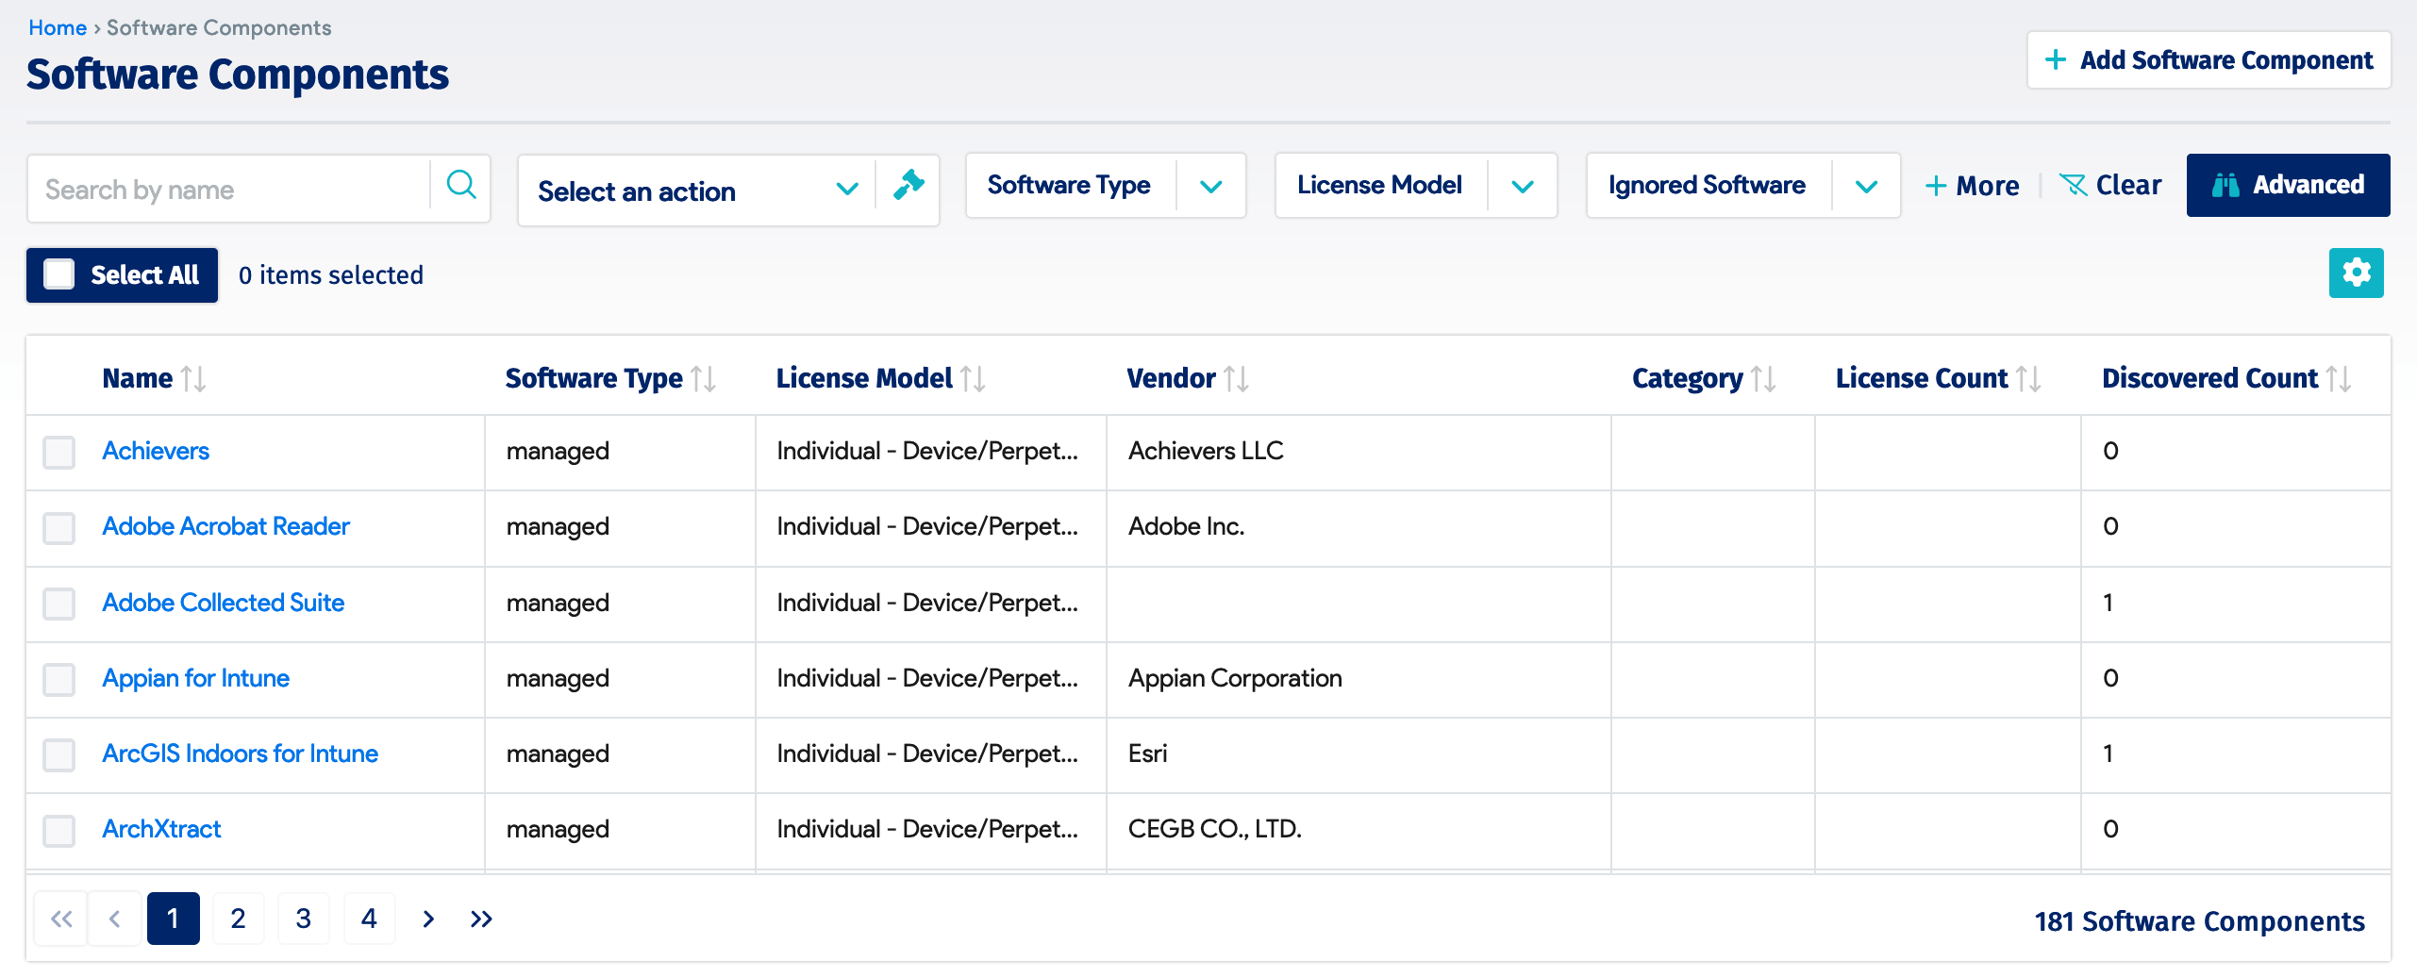This screenshot has height=977, width=2417.
Task: Open the Achievers component link
Action: (x=156, y=451)
